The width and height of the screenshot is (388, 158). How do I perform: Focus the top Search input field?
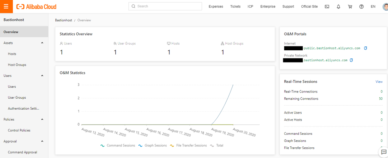point(165,6)
